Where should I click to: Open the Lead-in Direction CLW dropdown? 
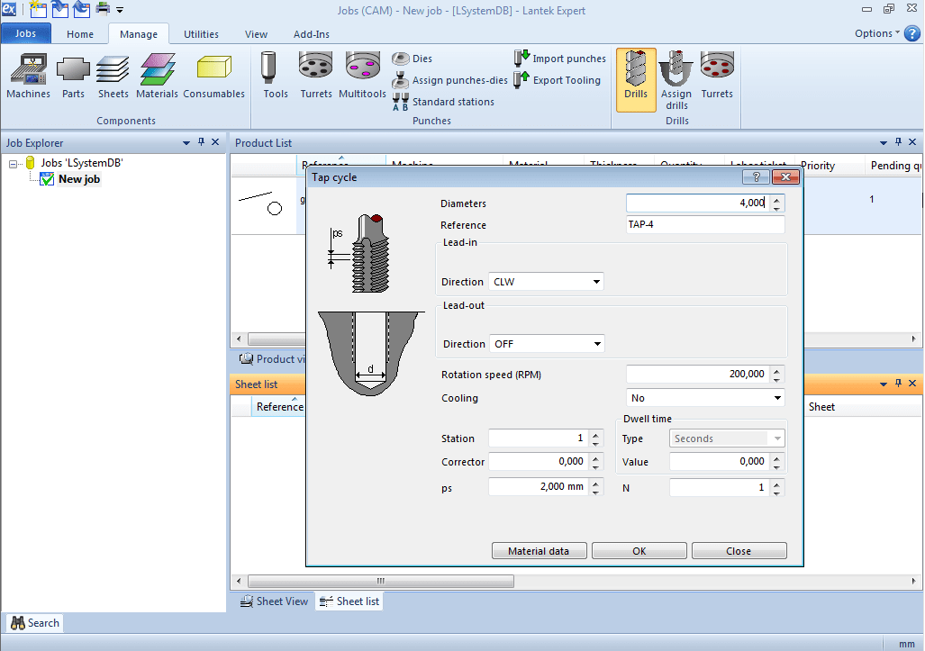pyautogui.click(x=596, y=282)
